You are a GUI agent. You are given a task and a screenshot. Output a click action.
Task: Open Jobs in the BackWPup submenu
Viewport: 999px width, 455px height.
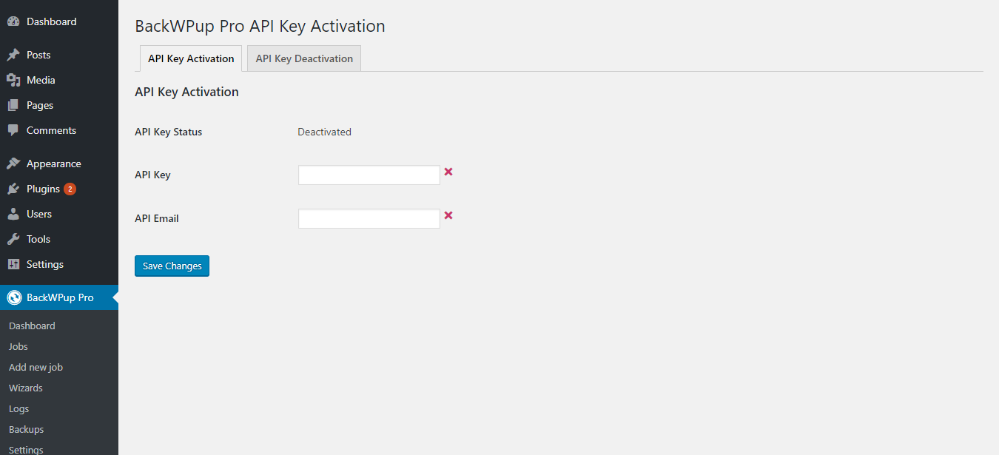pyautogui.click(x=18, y=346)
